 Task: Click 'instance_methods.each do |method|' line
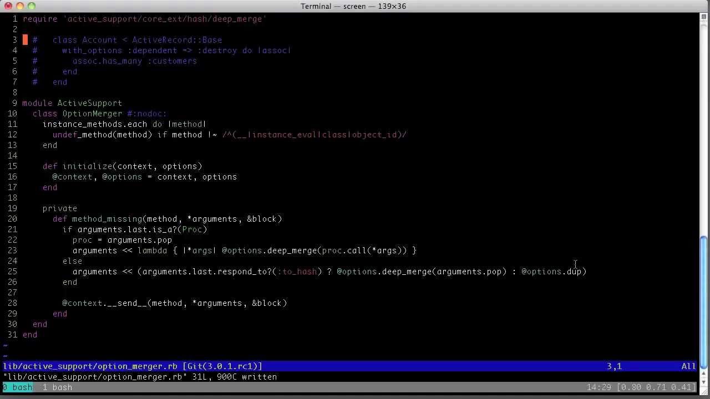pyautogui.click(x=125, y=124)
